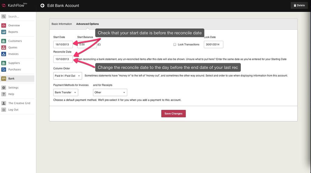Enable the Lock Transactions checkbox

(x=175, y=44)
